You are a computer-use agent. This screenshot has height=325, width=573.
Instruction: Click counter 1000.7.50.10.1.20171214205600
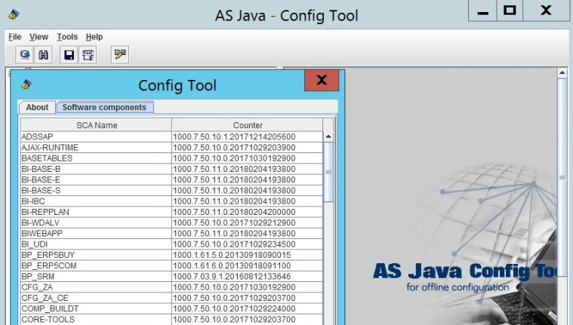[x=234, y=136]
